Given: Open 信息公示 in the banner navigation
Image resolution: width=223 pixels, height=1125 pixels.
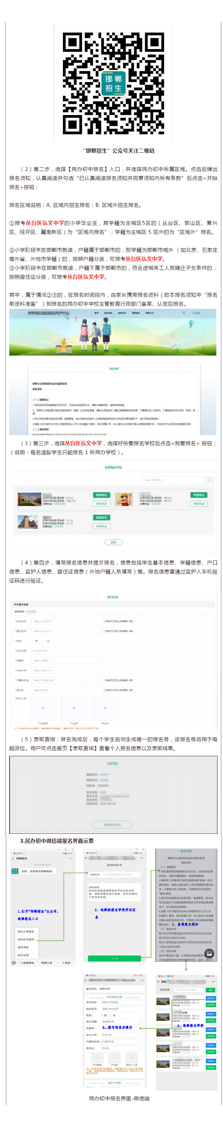Looking at the screenshot, I should [x=150, y=313].
